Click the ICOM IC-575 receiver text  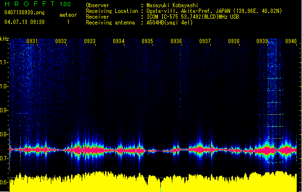193,17
